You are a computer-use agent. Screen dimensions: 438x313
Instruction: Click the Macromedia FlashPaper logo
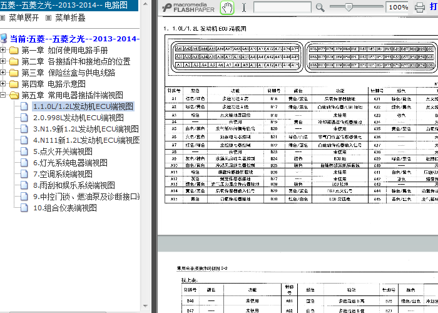[x=188, y=8]
